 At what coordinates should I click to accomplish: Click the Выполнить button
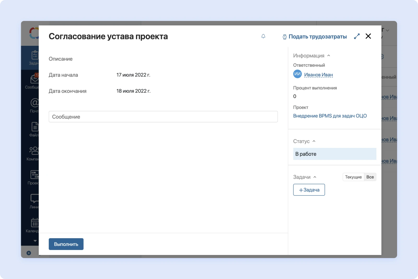pos(66,244)
